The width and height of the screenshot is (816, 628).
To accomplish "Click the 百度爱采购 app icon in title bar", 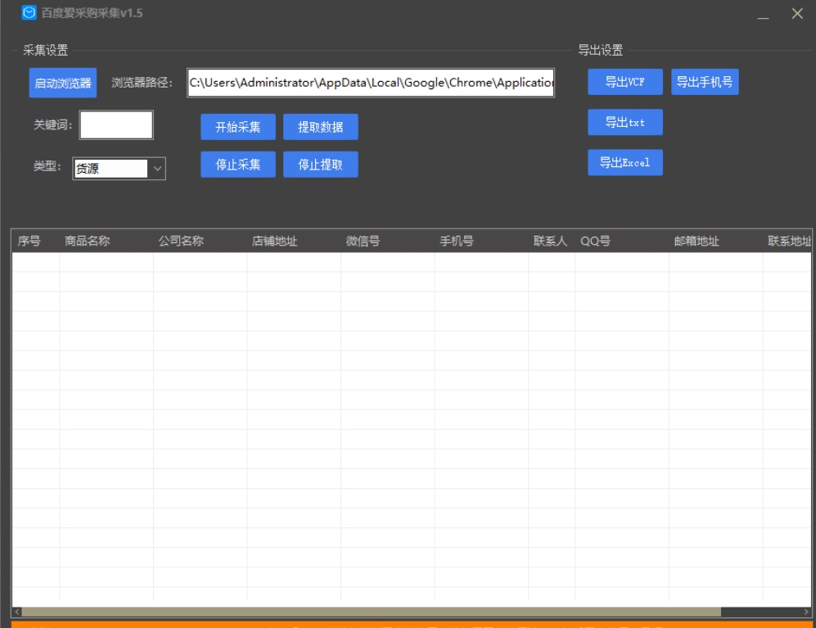I will (x=29, y=13).
